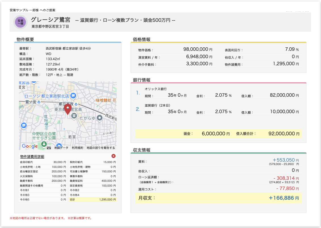The width and height of the screenshot is (321, 228).
Task: Click the 融資保証料 400,000 円 row
Action: pos(93,181)
